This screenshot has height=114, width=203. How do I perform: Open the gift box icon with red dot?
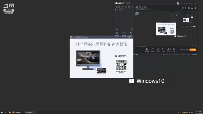click(182, 8)
